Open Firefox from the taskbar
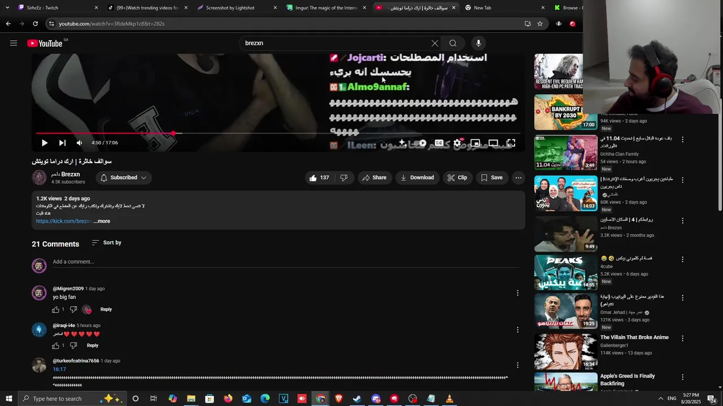 pyautogui.click(x=228, y=399)
